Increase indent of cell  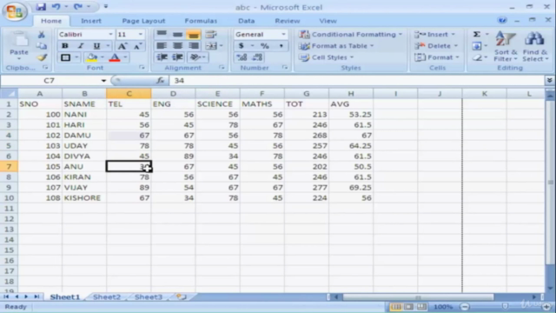(x=177, y=57)
